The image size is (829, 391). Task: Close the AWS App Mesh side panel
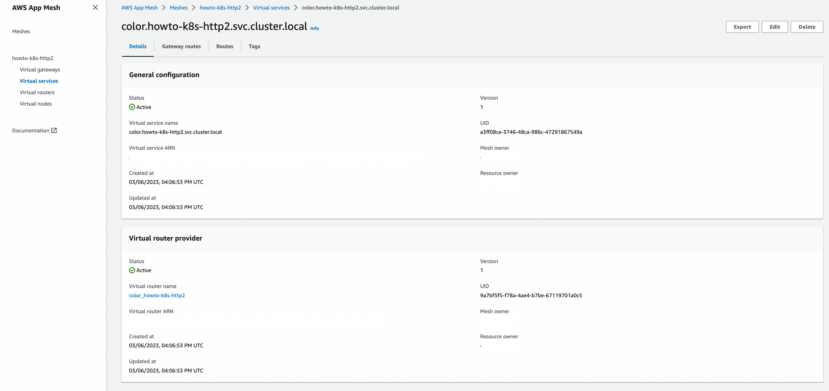95,7
